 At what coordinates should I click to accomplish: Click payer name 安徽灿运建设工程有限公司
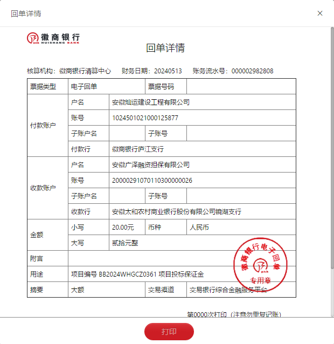[150, 102]
